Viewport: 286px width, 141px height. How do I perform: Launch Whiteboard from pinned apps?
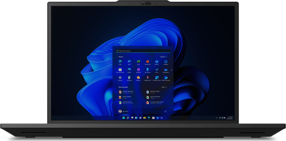point(166,70)
